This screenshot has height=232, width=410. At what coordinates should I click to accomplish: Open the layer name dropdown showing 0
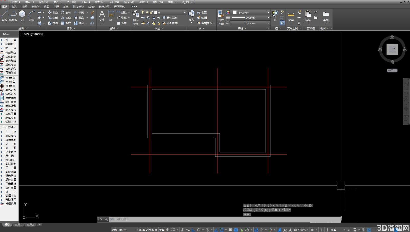170,12
